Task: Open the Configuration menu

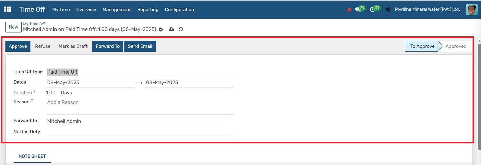Action: [180, 10]
